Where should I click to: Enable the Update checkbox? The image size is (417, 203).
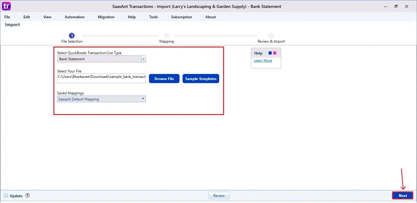[x=5, y=196]
